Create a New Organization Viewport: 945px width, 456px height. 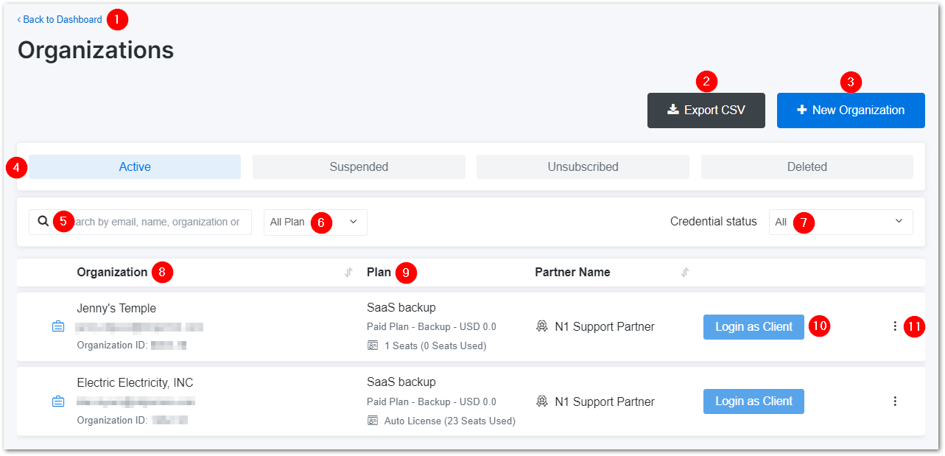(851, 111)
